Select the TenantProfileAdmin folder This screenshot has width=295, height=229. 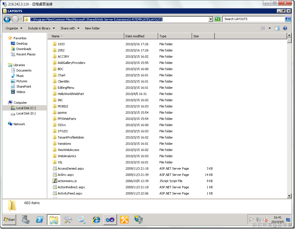point(71,137)
